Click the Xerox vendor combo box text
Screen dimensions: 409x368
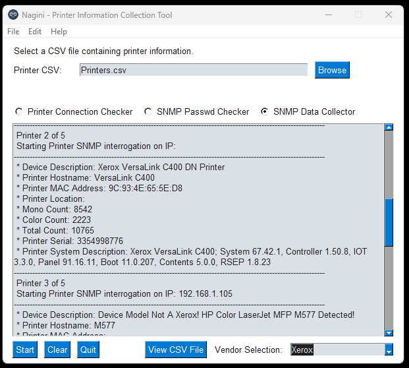[x=302, y=350]
